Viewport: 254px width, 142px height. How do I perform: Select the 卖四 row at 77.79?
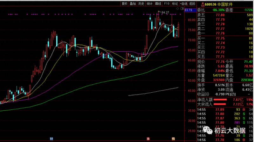pyautogui.click(x=225, y=20)
